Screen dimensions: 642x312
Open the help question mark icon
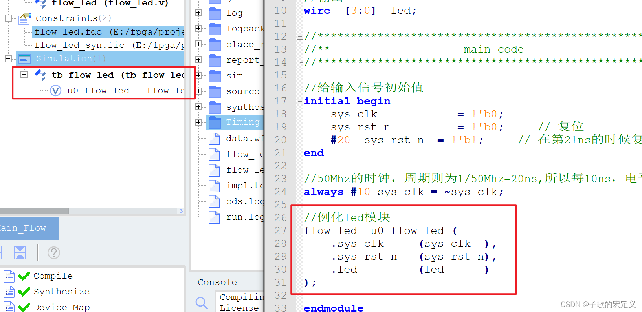pyautogui.click(x=54, y=253)
